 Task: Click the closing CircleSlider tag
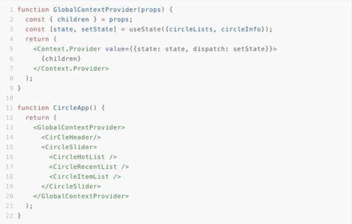coord(71,186)
